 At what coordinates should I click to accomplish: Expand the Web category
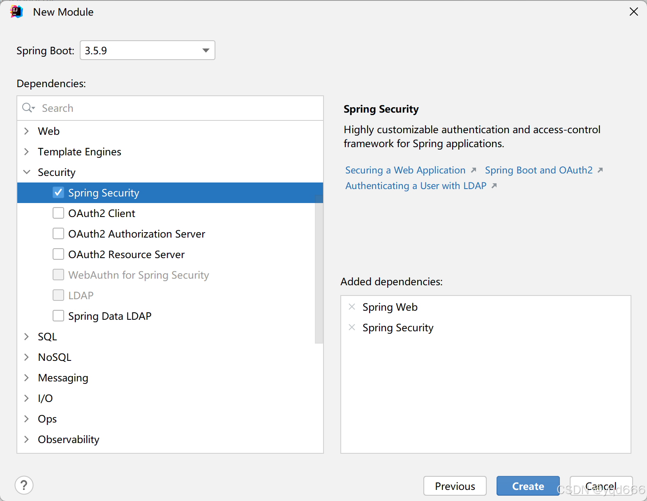[27, 131]
